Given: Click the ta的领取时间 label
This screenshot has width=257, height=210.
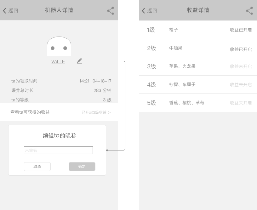Looking at the screenshot, I should tap(24, 81).
